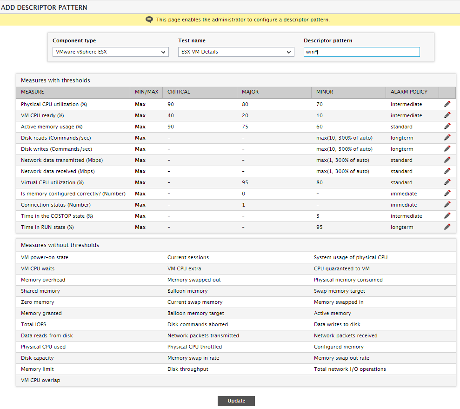This screenshot has height=409, width=460.
Task: Edit thresholds for Network data received (Mbps)
Action: [447, 171]
